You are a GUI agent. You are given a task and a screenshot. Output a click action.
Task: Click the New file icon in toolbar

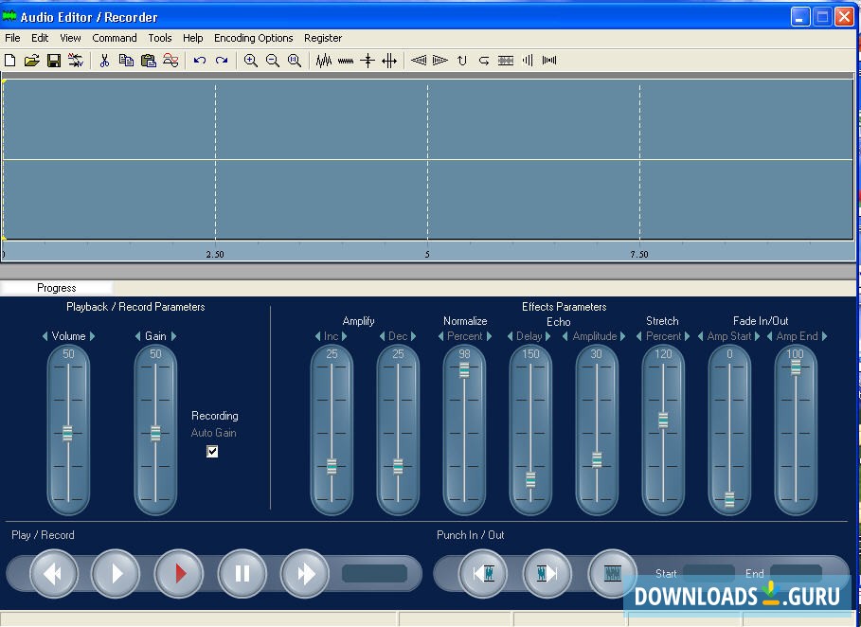coord(10,61)
